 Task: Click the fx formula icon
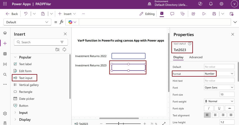[x=61, y=22]
